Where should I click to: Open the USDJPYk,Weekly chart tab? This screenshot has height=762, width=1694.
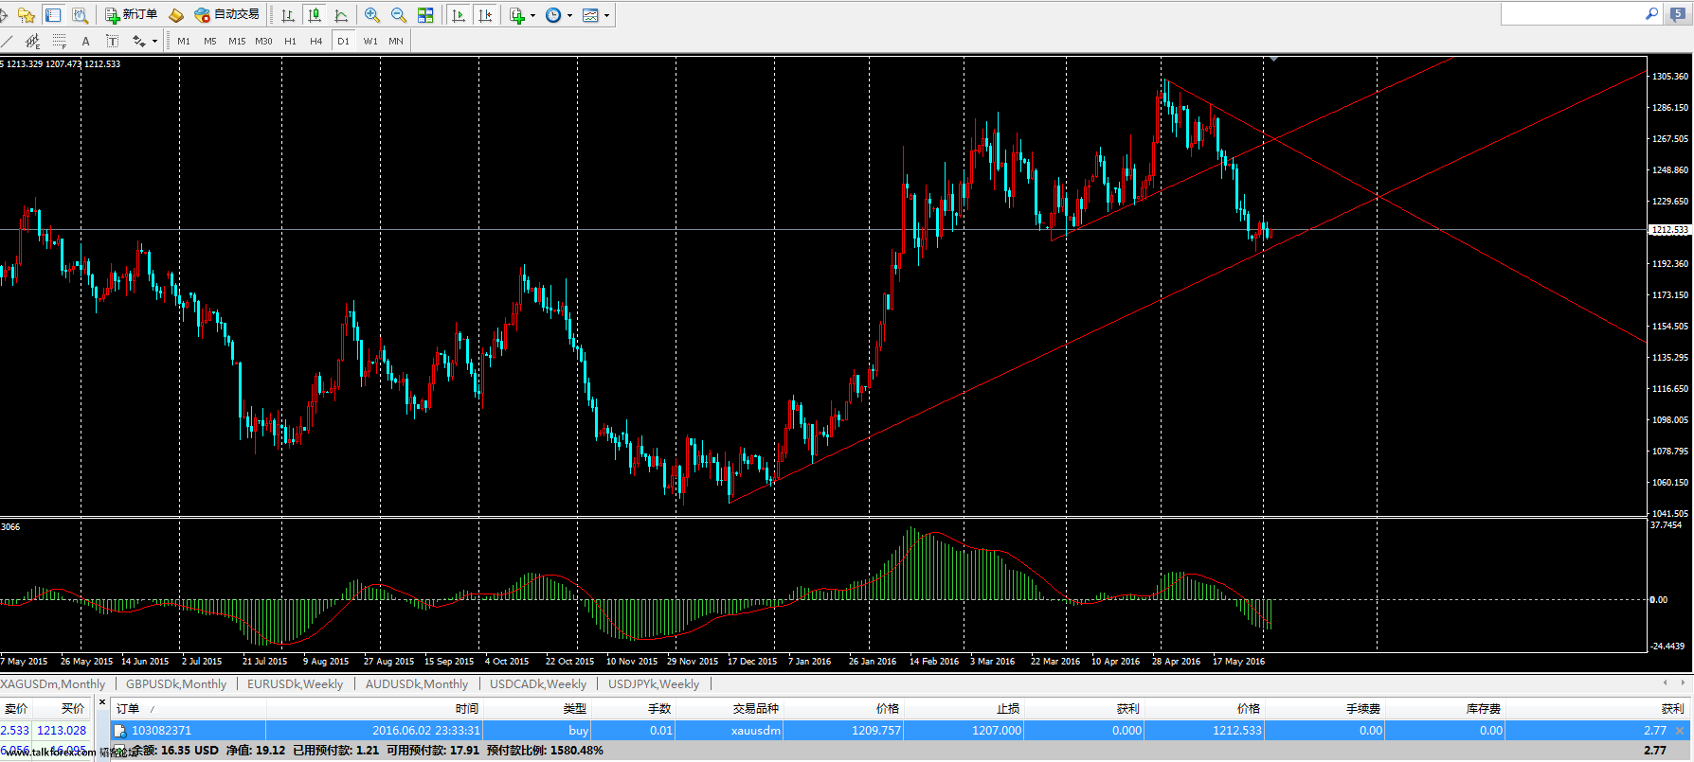point(654,683)
